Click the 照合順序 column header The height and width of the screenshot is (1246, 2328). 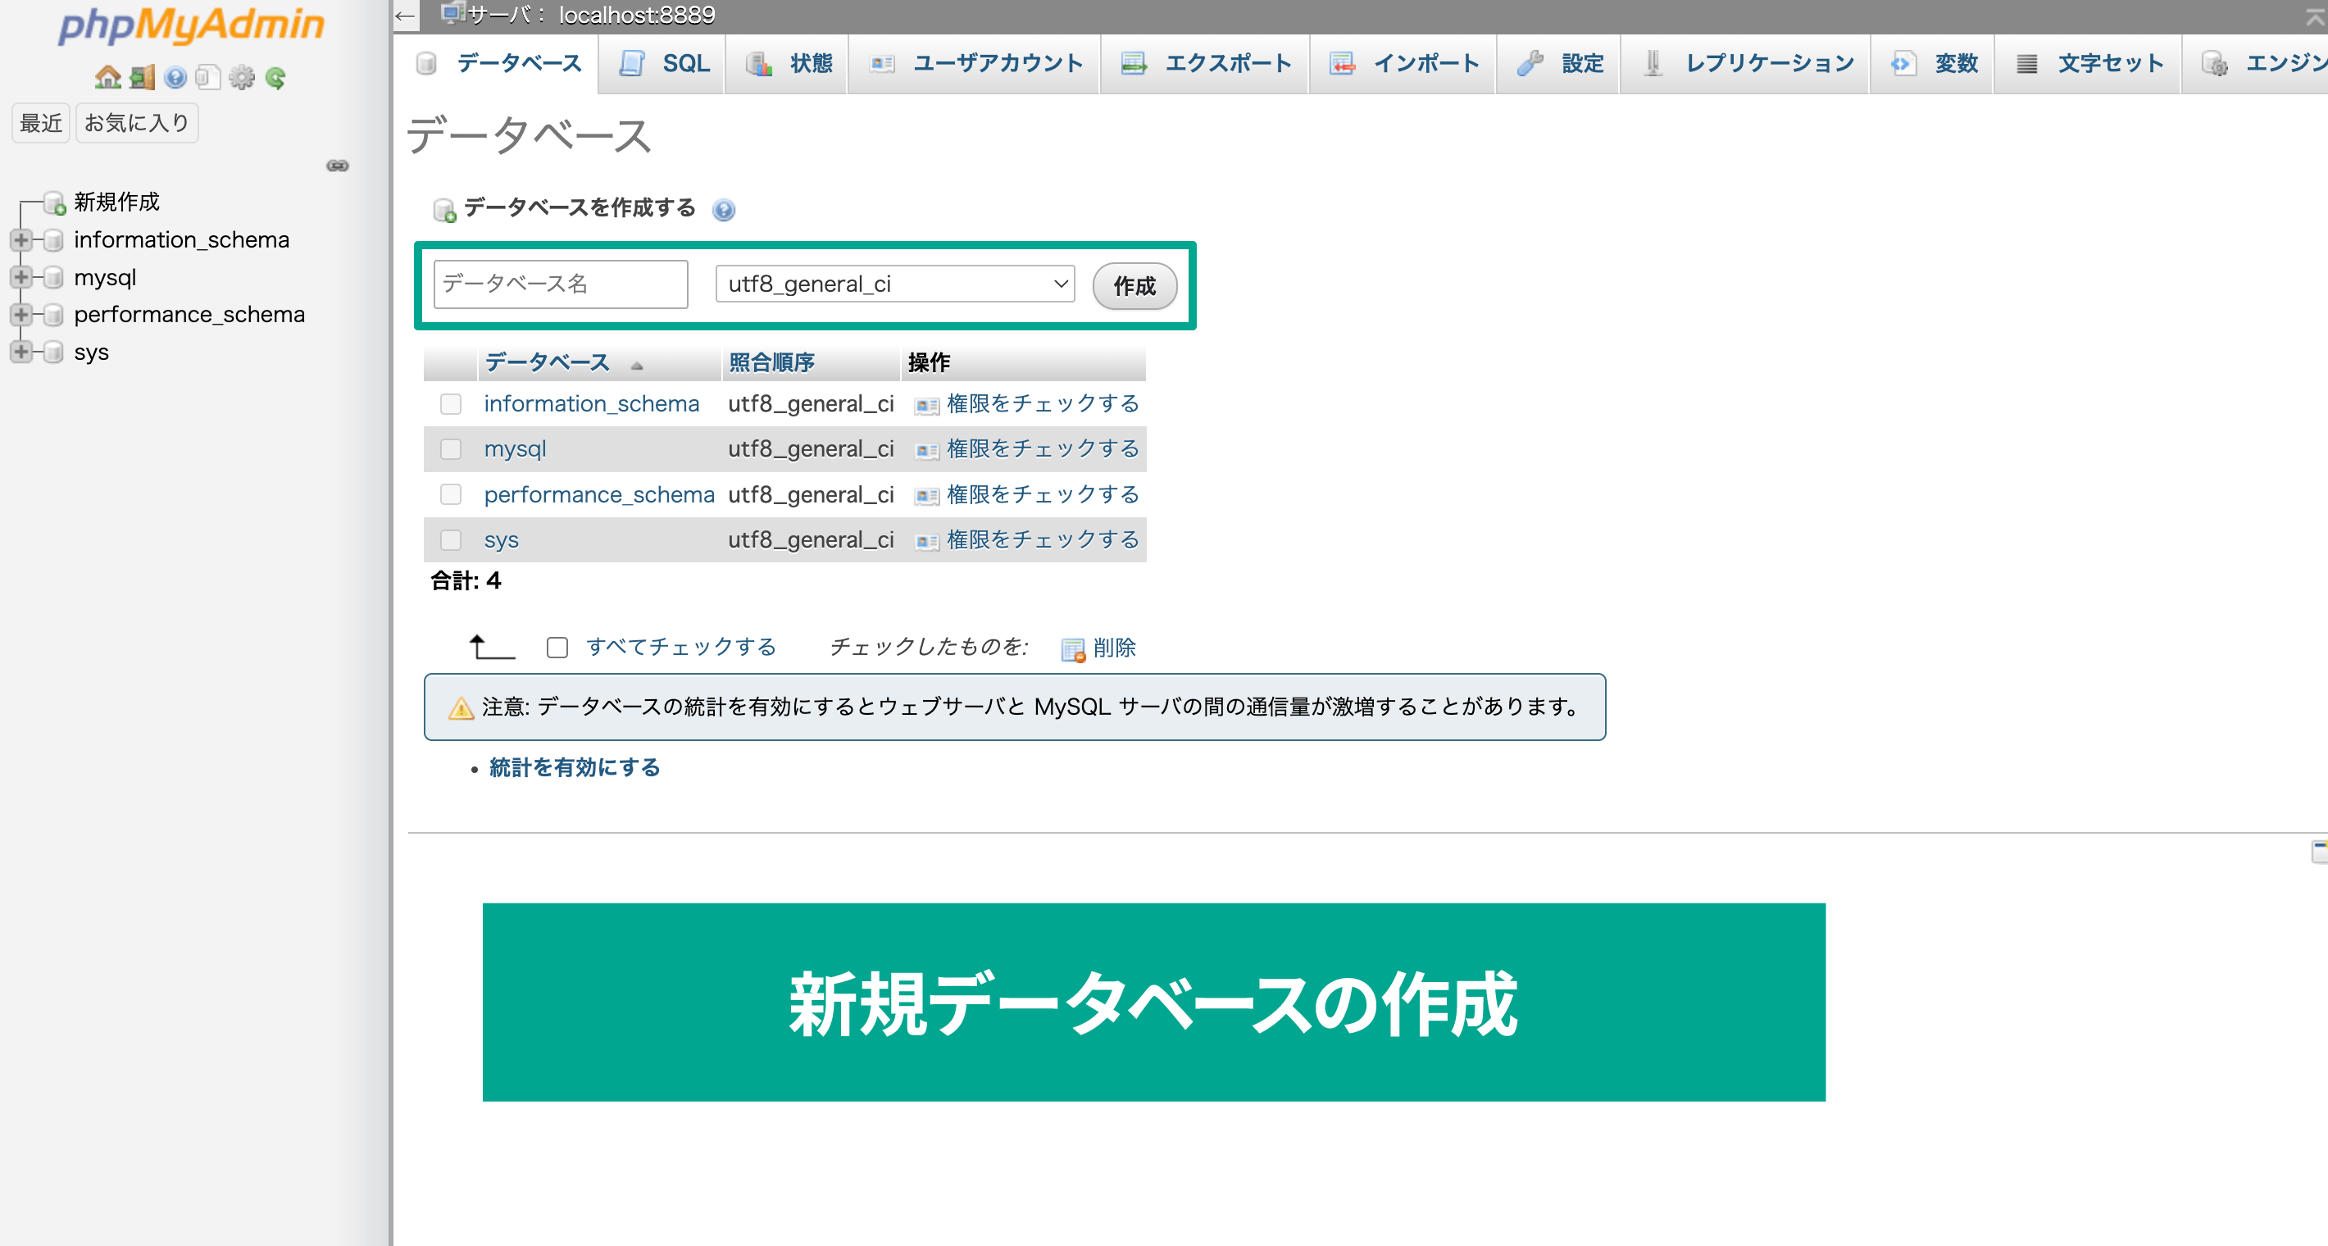point(772,362)
